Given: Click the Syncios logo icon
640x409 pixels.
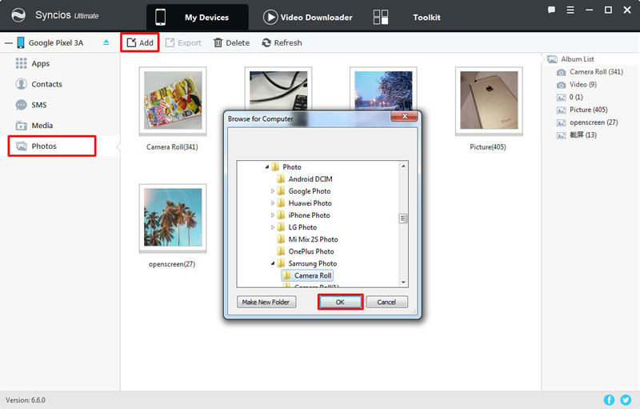Looking at the screenshot, I should (18, 15).
